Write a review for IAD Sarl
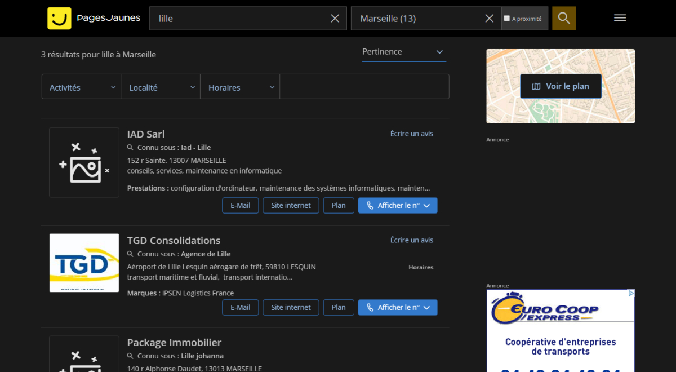The image size is (676, 372). tap(412, 134)
